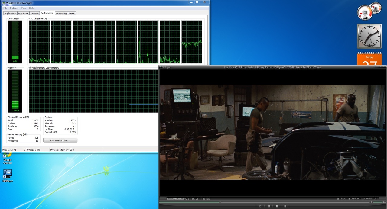Switch to the Networking tab

coord(61,14)
